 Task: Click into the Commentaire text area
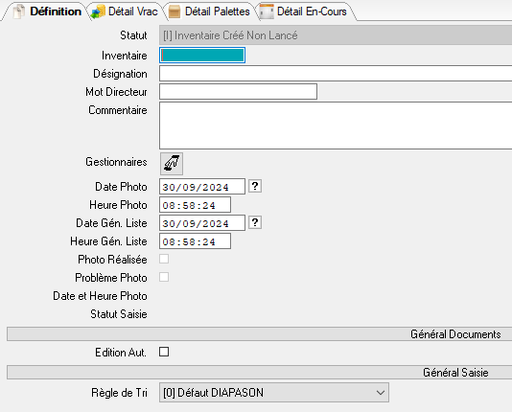tap(336, 126)
